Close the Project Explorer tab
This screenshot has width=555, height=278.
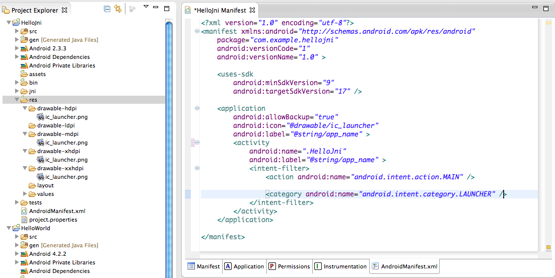pos(64,10)
